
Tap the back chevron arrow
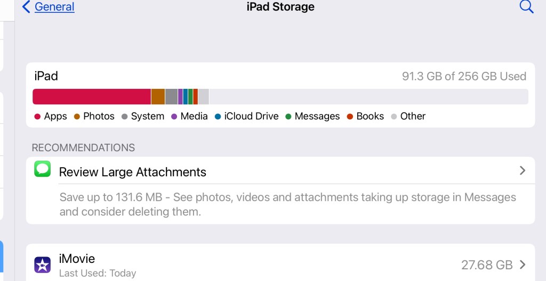tap(26, 7)
